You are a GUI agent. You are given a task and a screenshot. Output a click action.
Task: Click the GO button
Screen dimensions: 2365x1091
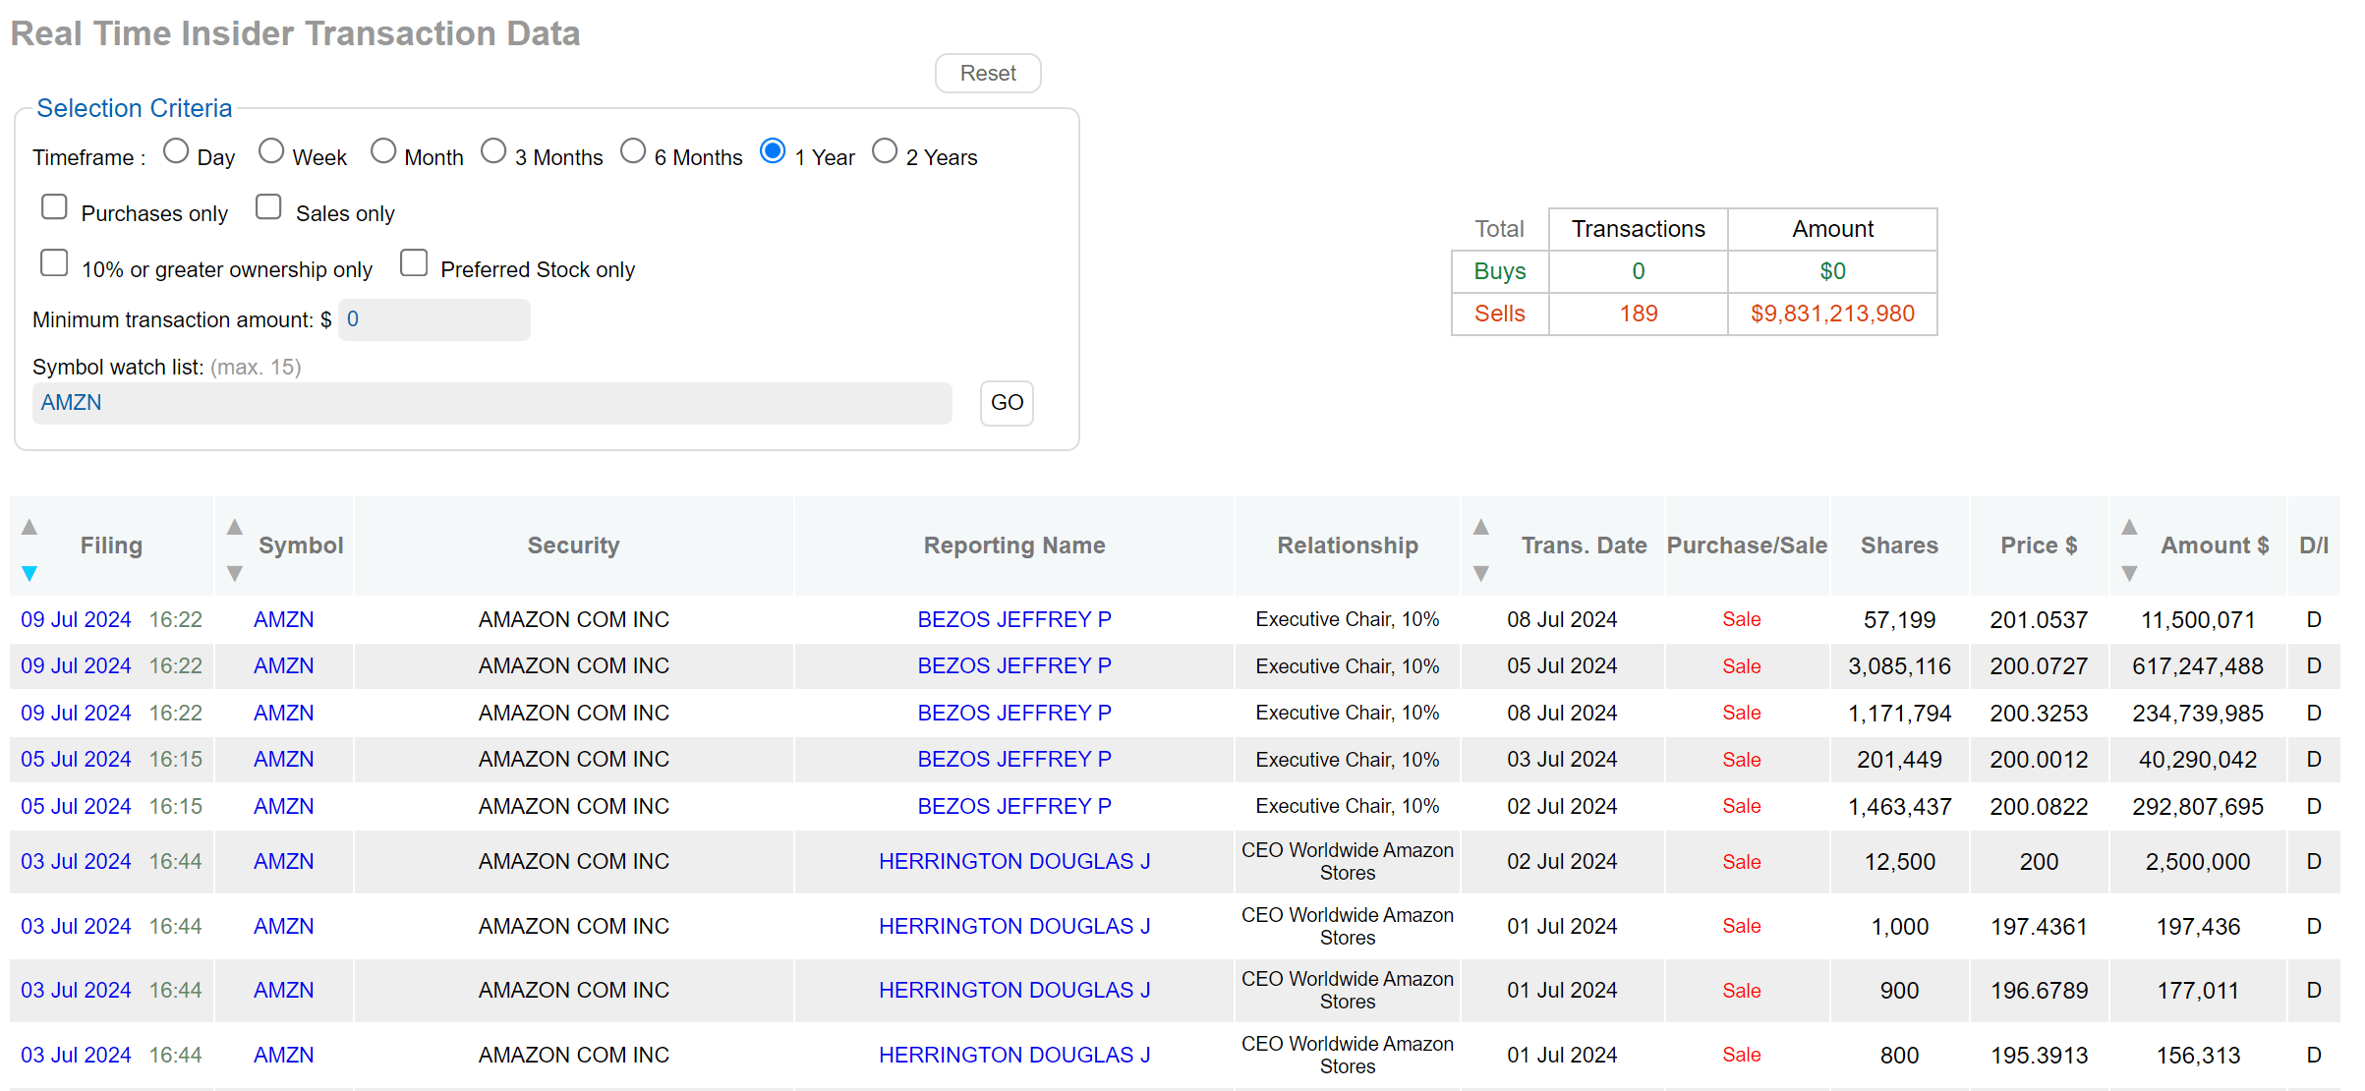1007,403
